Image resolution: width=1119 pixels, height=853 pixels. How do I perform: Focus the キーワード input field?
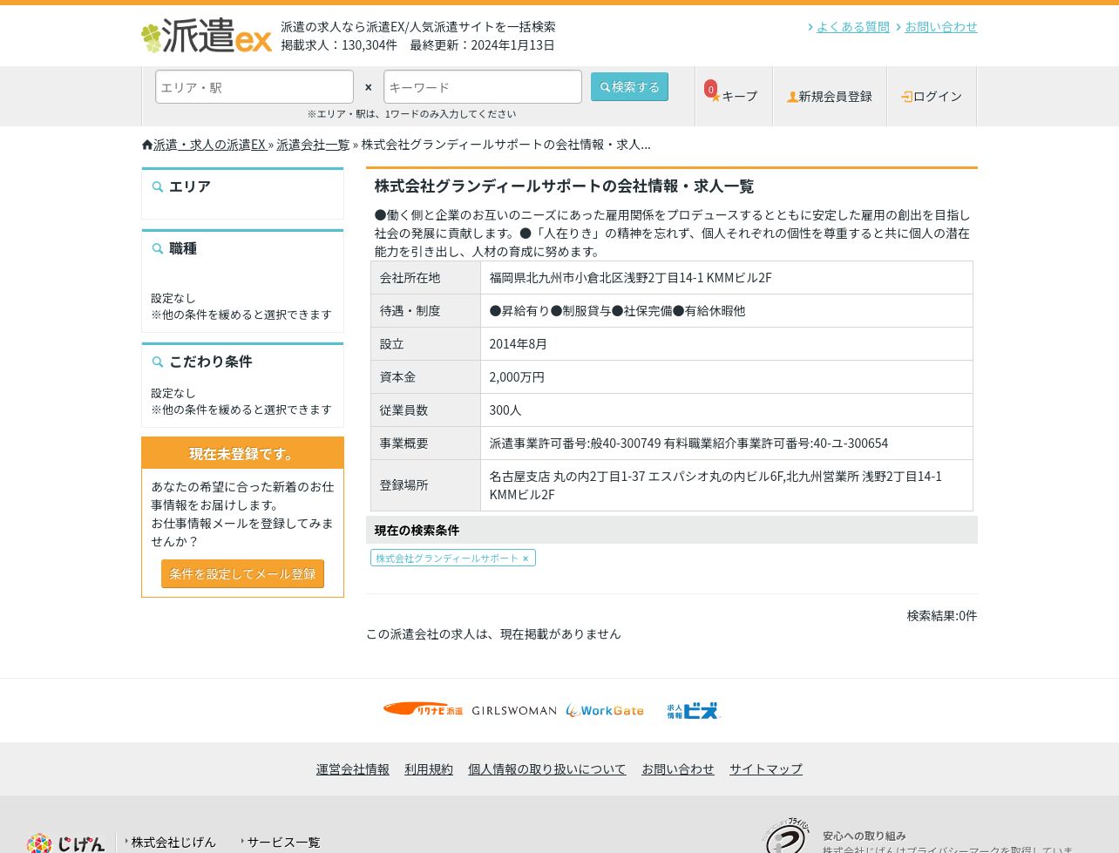tap(483, 87)
